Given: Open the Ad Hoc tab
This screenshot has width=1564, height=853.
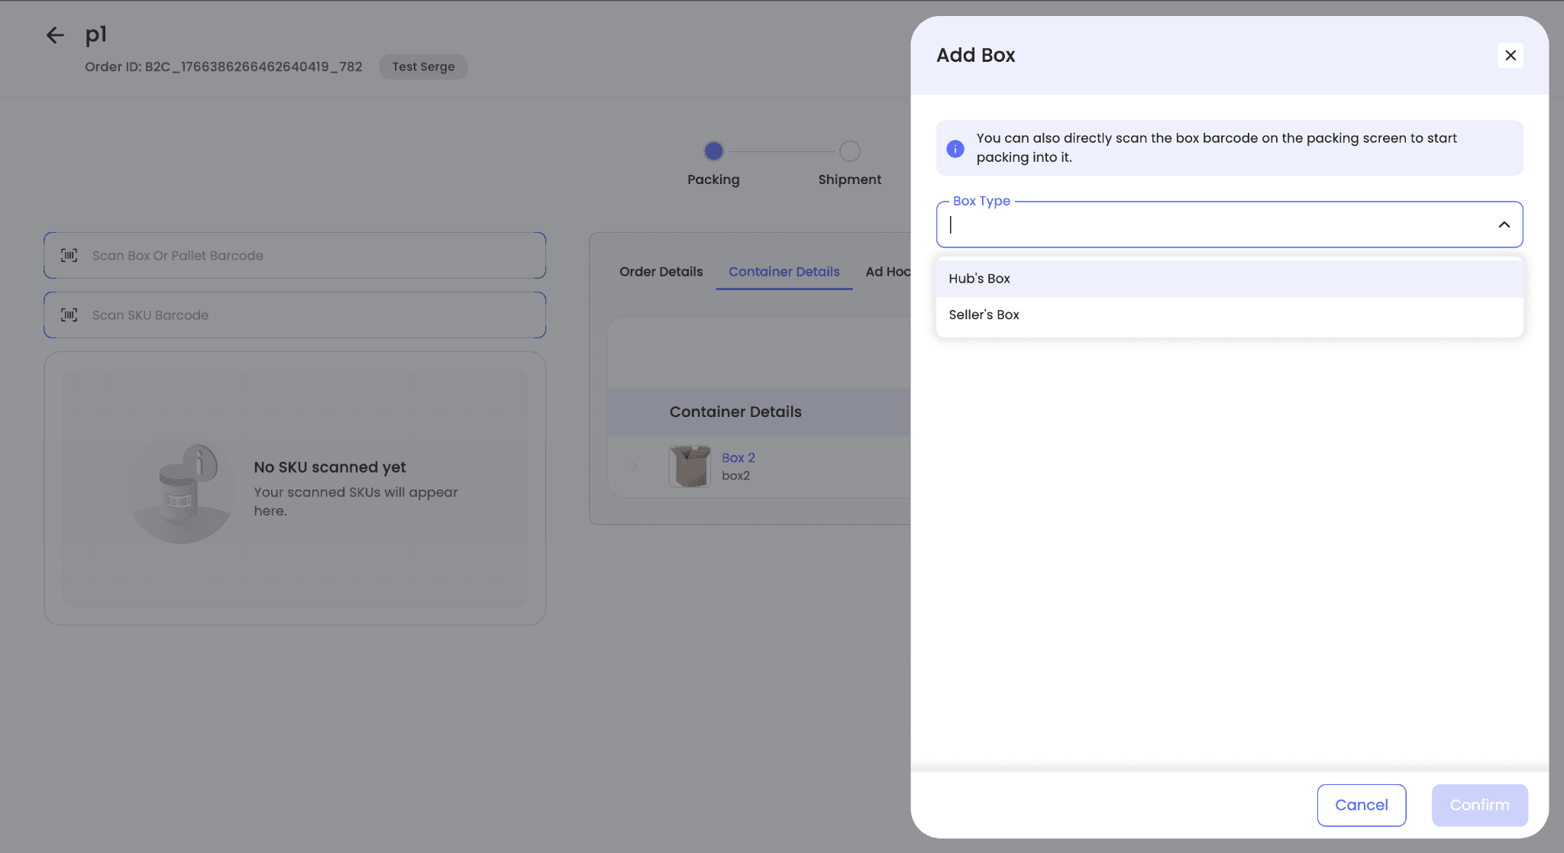Looking at the screenshot, I should point(887,272).
